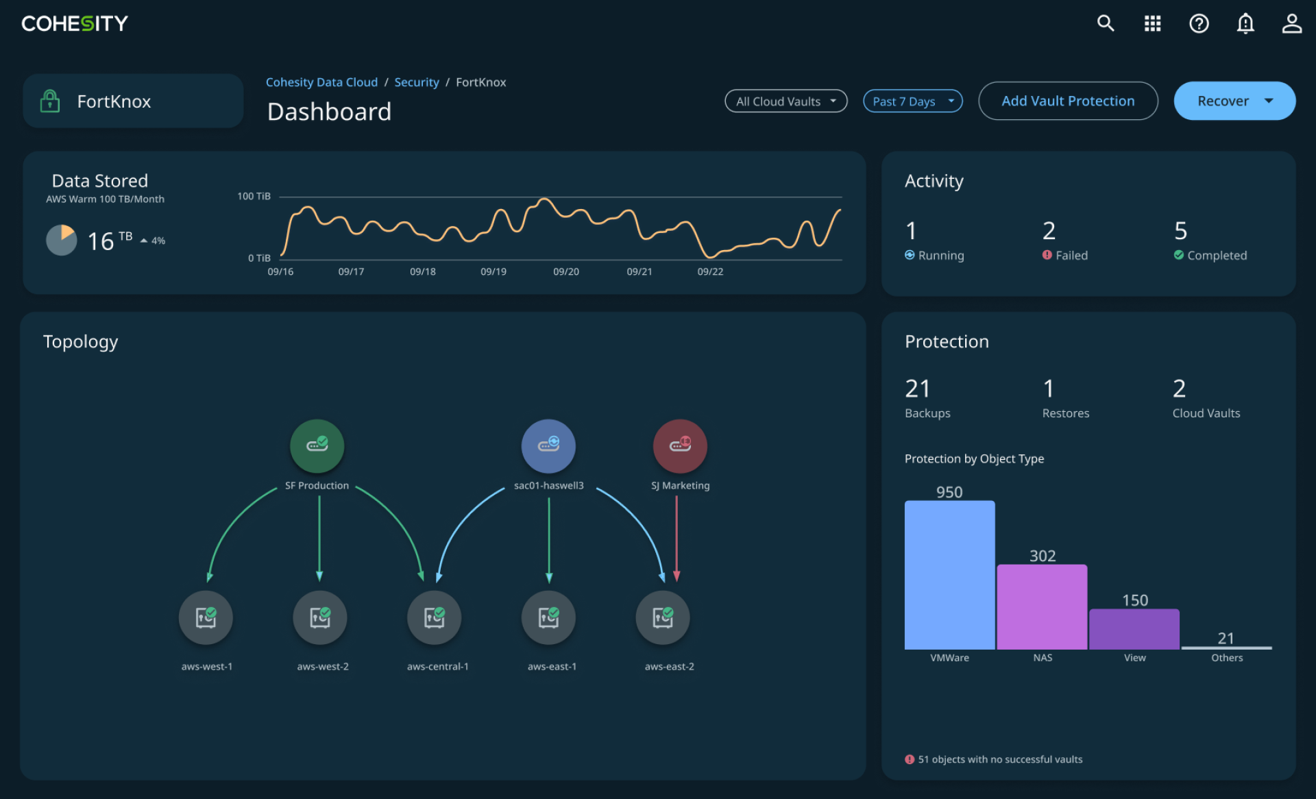
Task: Click the VMWare blue bar
Action: click(949, 575)
